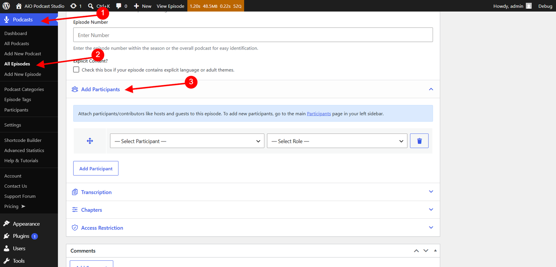Expand the Access Restriction section chevron
The width and height of the screenshot is (556, 267).
[x=431, y=227]
